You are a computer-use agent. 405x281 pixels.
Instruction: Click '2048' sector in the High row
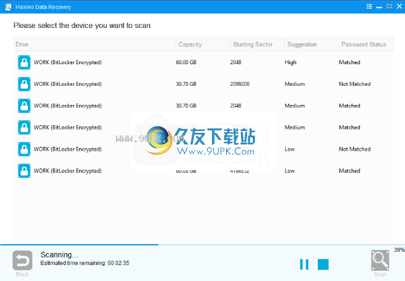(236, 62)
